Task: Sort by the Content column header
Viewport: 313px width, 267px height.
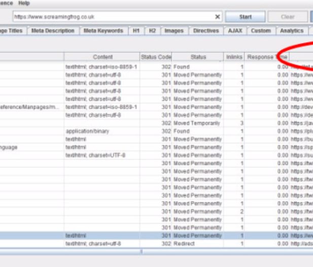Action: point(102,57)
